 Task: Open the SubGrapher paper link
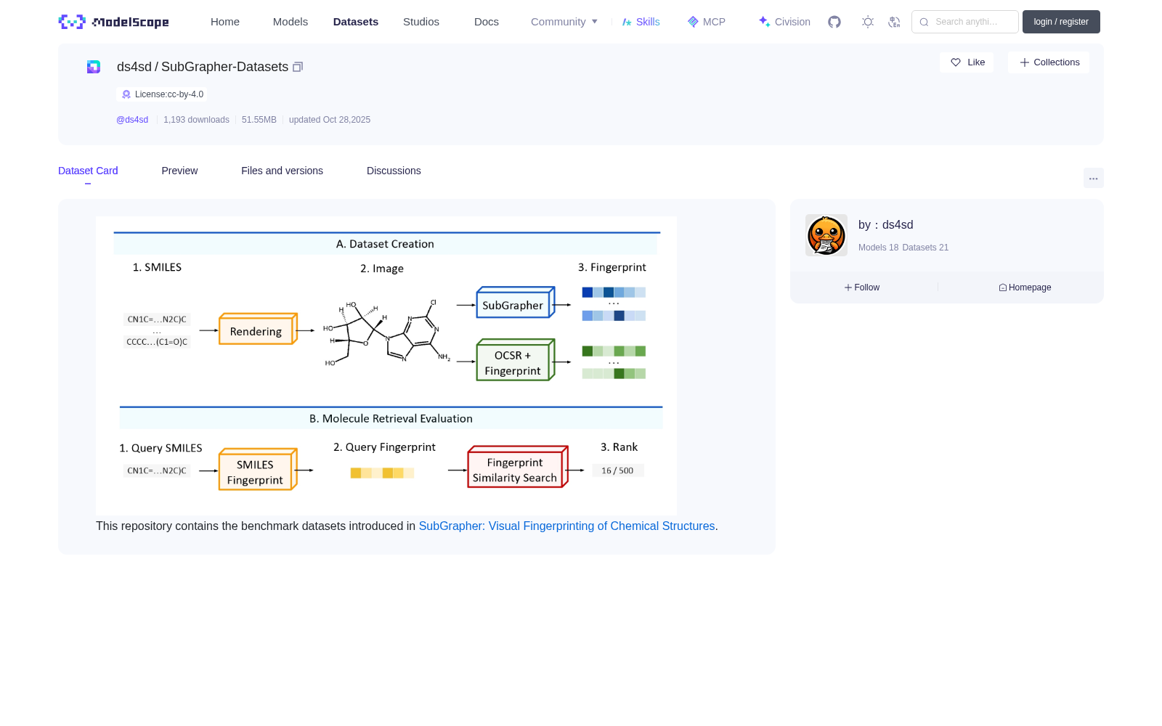pos(566,526)
